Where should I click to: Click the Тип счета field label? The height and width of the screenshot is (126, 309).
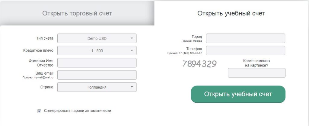point(45,38)
